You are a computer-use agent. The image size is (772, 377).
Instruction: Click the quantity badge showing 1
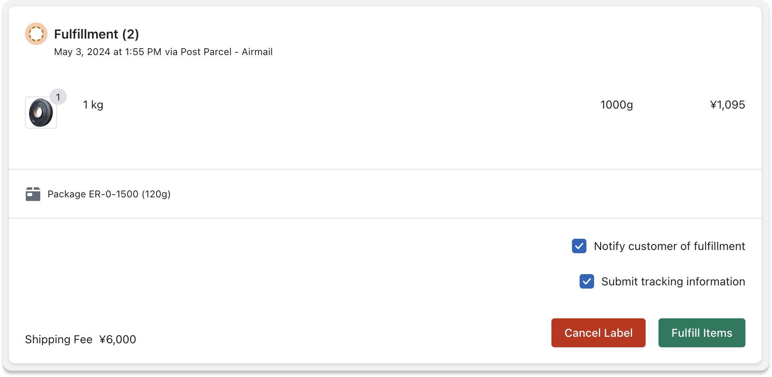pos(58,97)
